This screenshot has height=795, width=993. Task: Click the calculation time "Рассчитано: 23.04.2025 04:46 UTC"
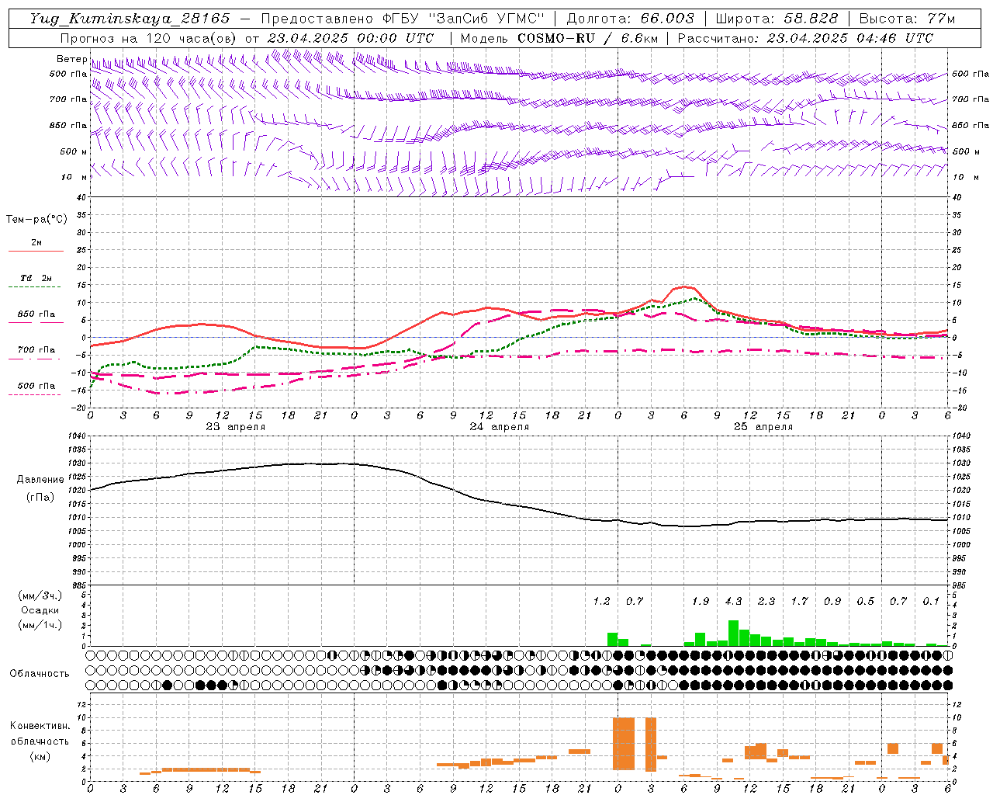[x=805, y=38]
